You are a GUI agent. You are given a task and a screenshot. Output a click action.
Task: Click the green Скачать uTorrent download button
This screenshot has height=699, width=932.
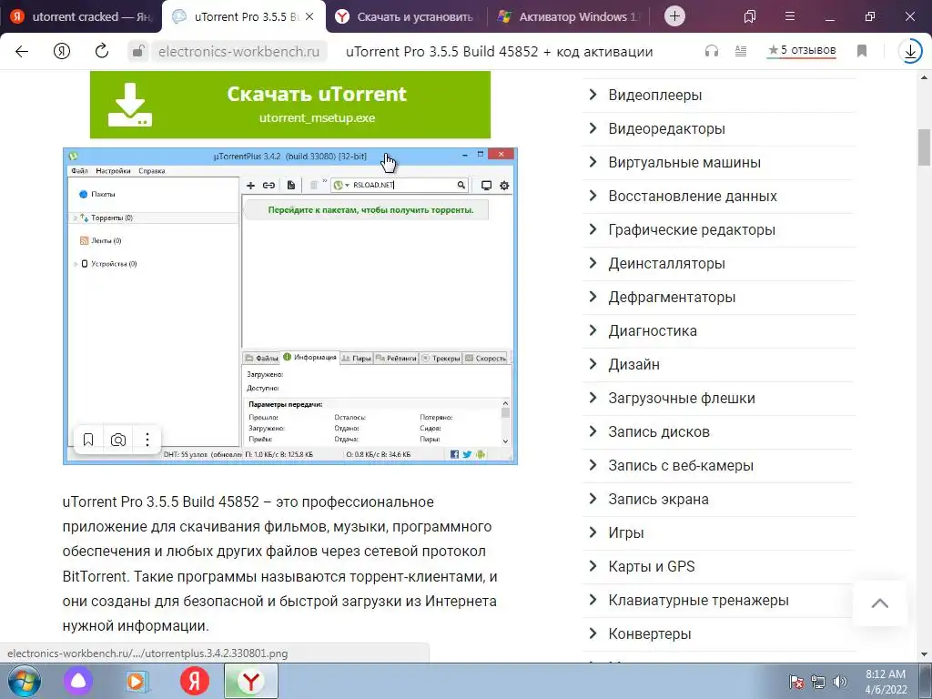pos(290,105)
